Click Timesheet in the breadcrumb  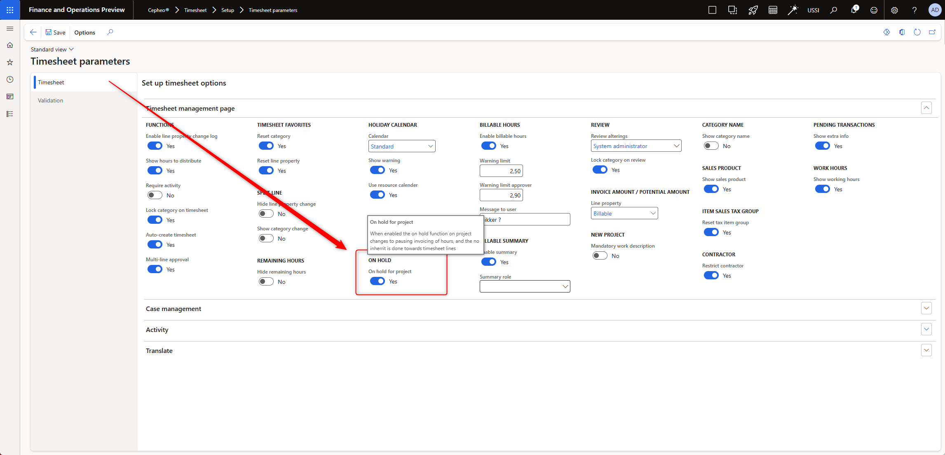pyautogui.click(x=195, y=10)
